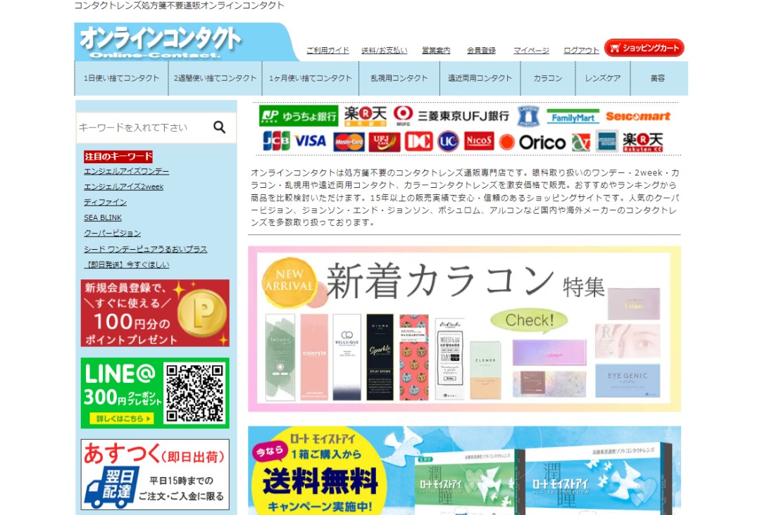Click keyword シード ワンデーピュアうるおいプラス
This screenshot has width=767, height=515.
145,249
